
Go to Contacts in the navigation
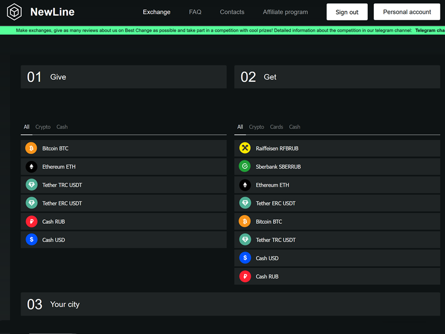[232, 12]
